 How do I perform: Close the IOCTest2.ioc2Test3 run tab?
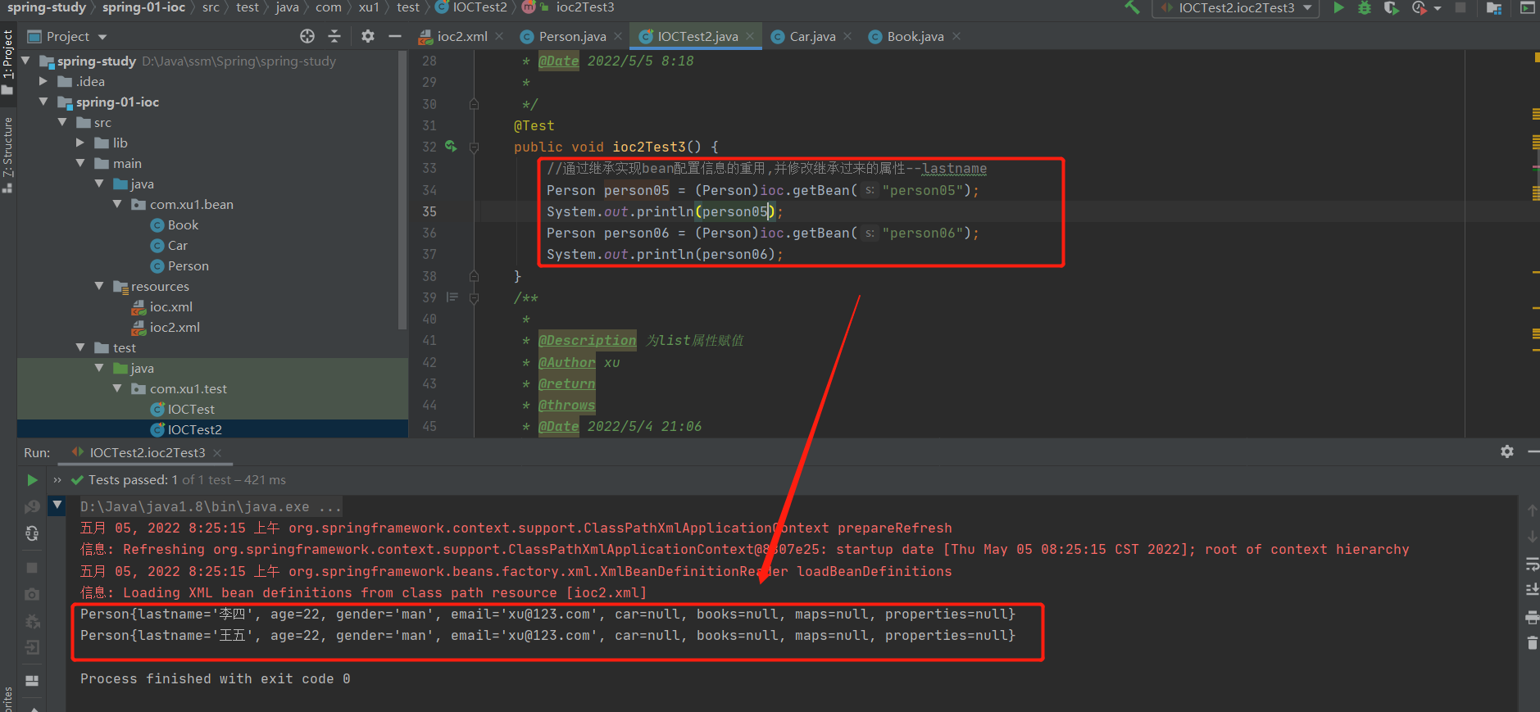point(217,453)
